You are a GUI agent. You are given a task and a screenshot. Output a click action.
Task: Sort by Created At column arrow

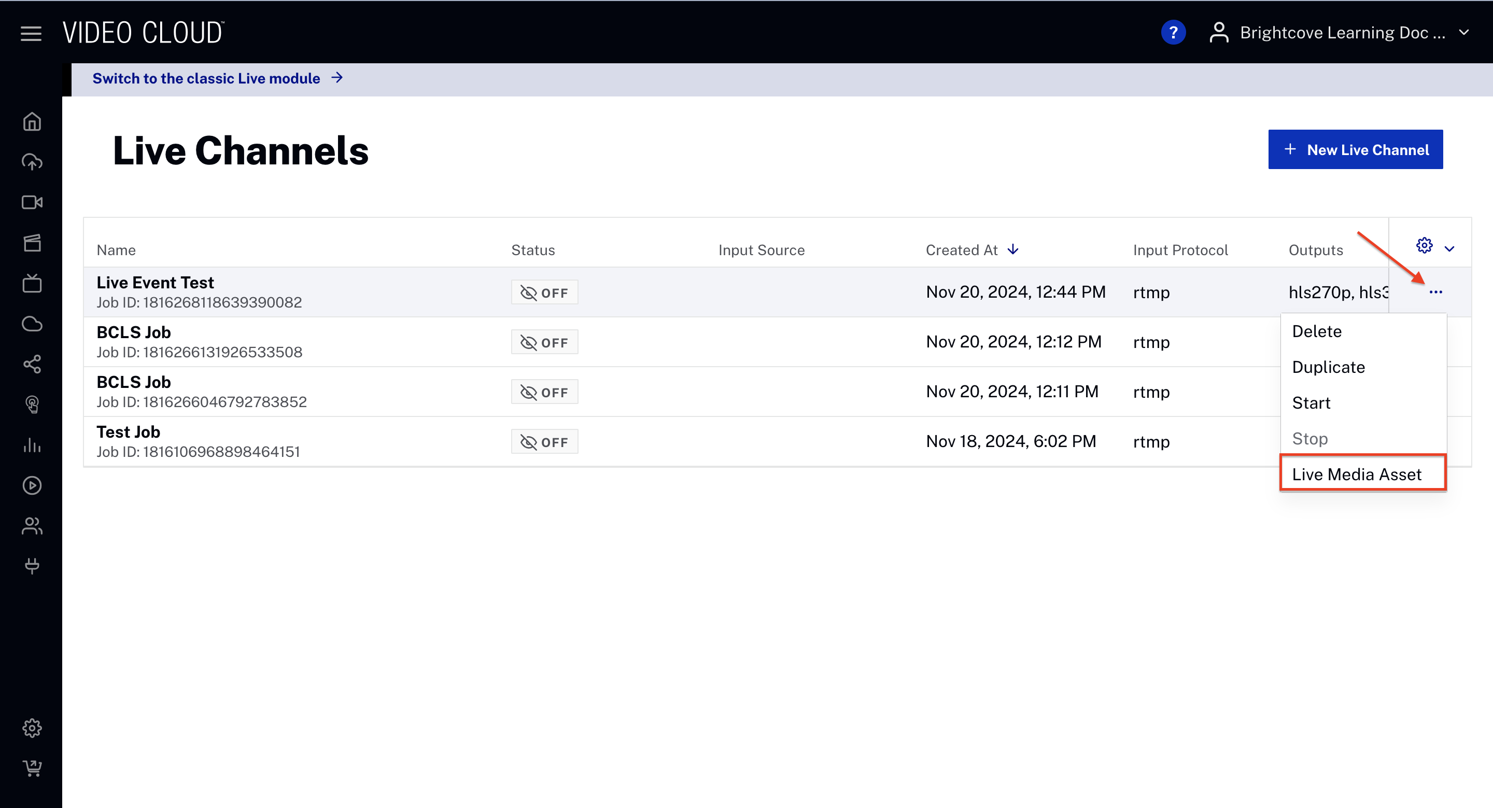click(1013, 250)
